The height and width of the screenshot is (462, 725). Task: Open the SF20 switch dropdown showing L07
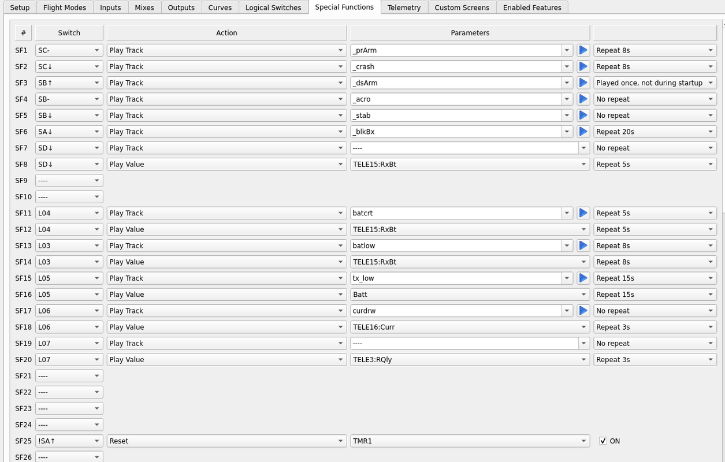[69, 359]
